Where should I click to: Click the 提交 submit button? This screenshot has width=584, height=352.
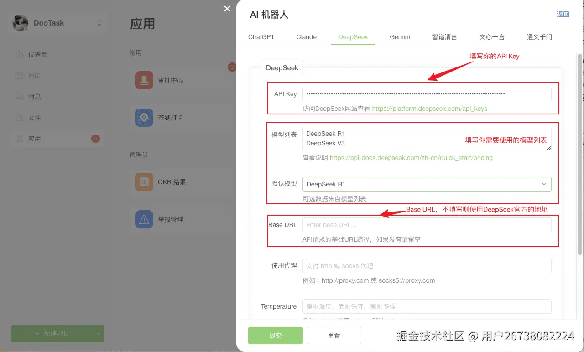point(276,336)
